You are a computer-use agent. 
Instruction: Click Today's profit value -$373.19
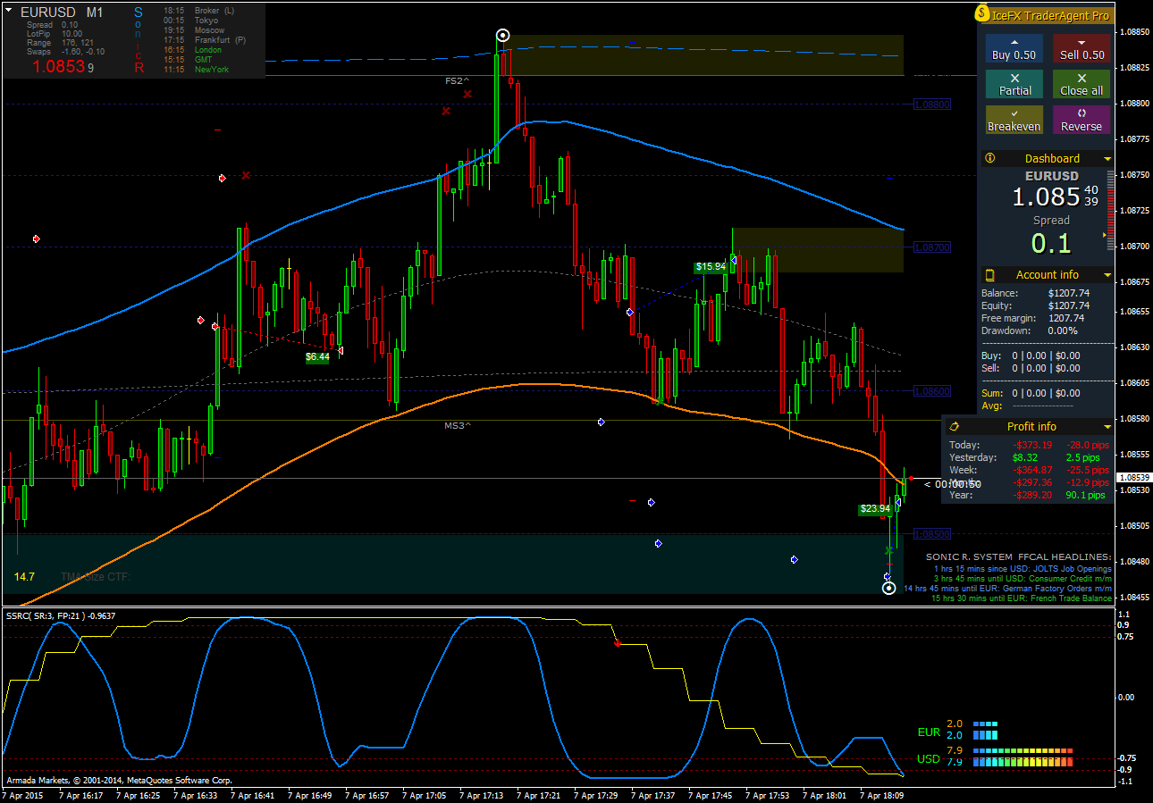[x=1032, y=445]
